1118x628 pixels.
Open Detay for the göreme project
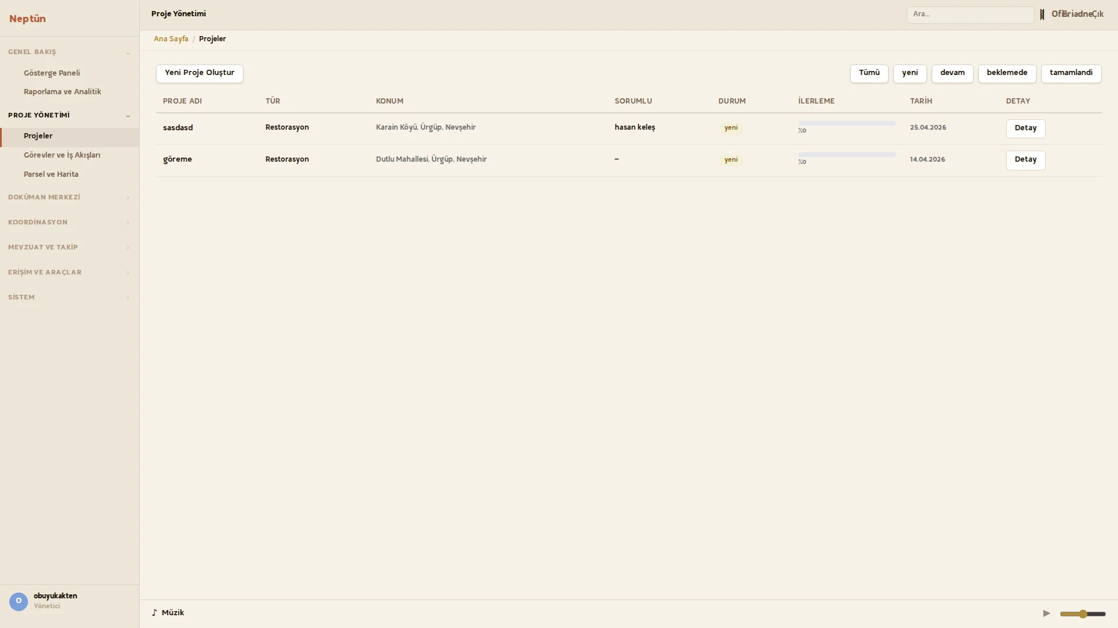1025,160
